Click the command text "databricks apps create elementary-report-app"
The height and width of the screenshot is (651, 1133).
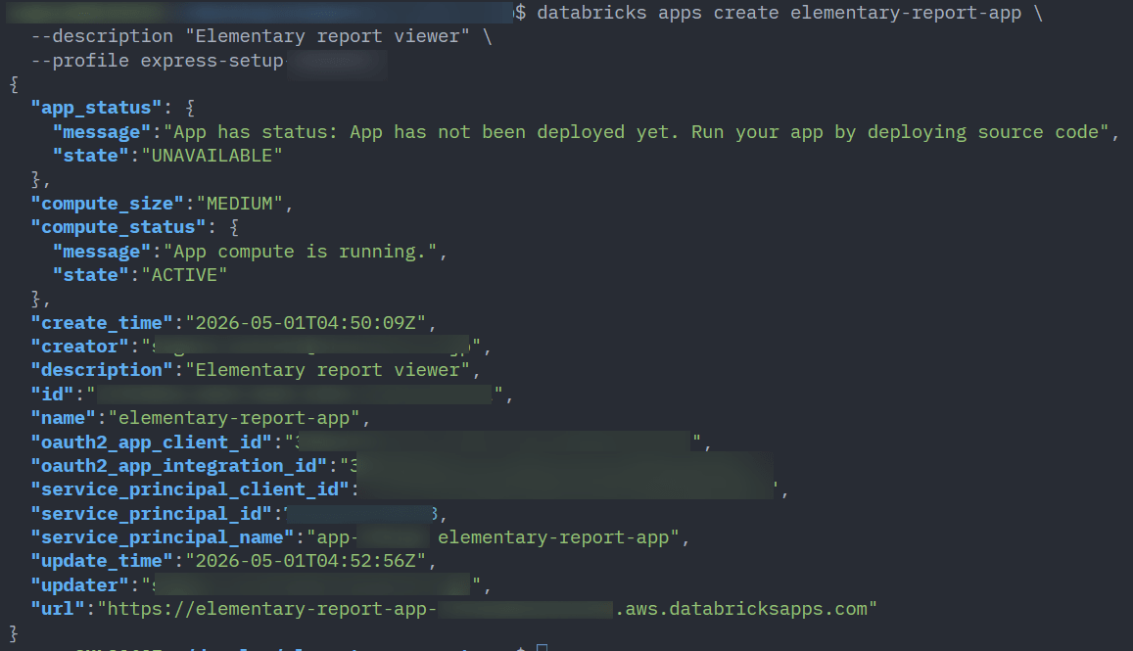779,13
